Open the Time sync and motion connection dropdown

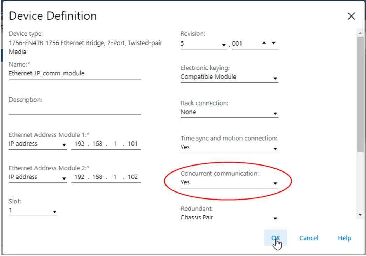pyautogui.click(x=276, y=149)
